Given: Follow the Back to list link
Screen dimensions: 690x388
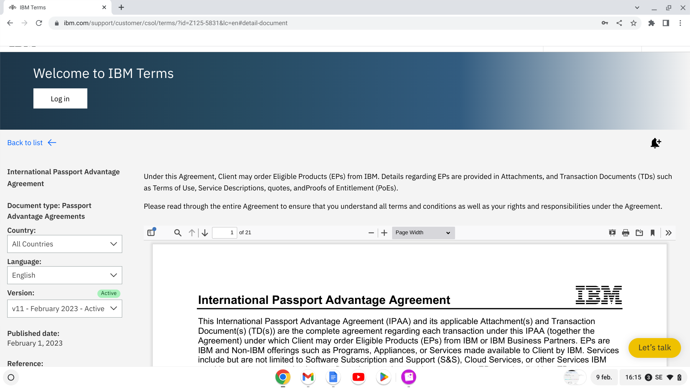Looking at the screenshot, I should coord(32,143).
